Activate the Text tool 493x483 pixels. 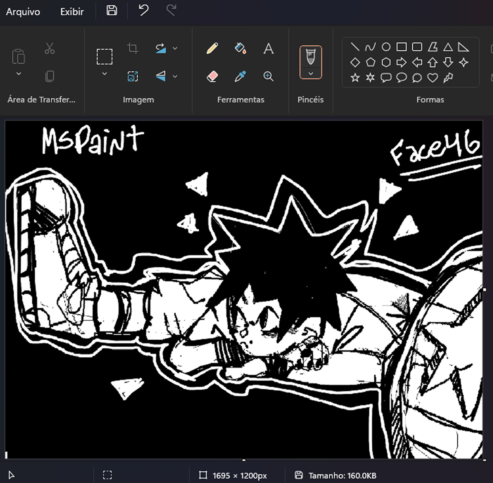[268, 49]
